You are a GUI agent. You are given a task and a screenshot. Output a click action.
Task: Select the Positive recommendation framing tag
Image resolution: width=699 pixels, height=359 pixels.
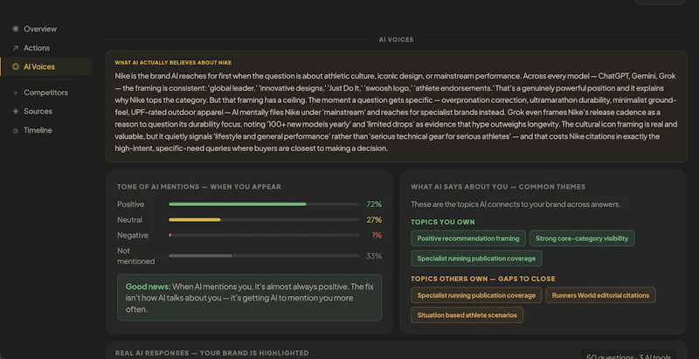click(468, 238)
